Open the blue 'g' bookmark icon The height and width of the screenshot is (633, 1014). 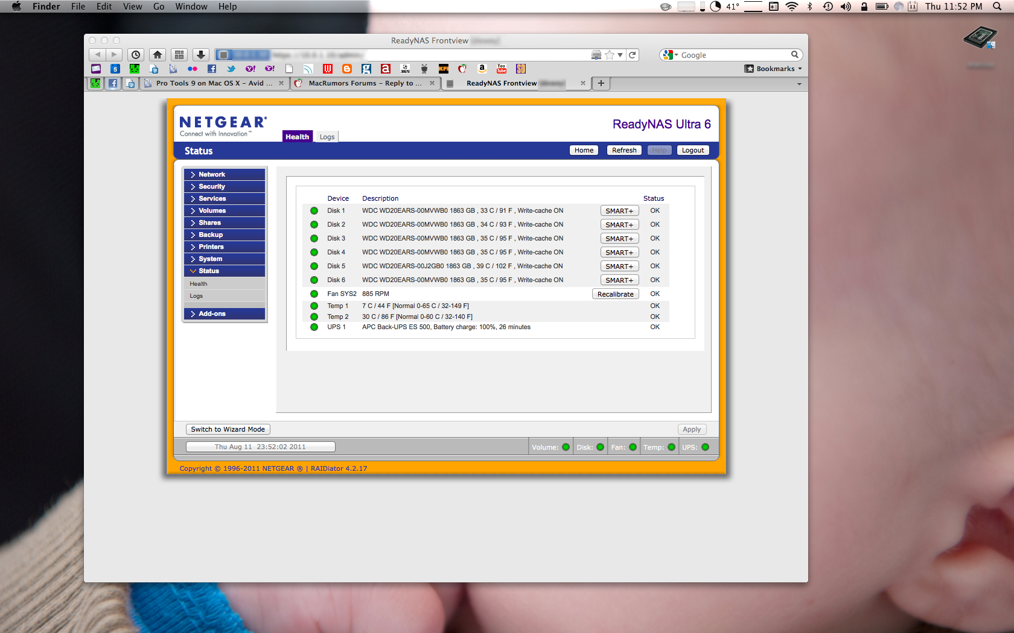click(366, 69)
